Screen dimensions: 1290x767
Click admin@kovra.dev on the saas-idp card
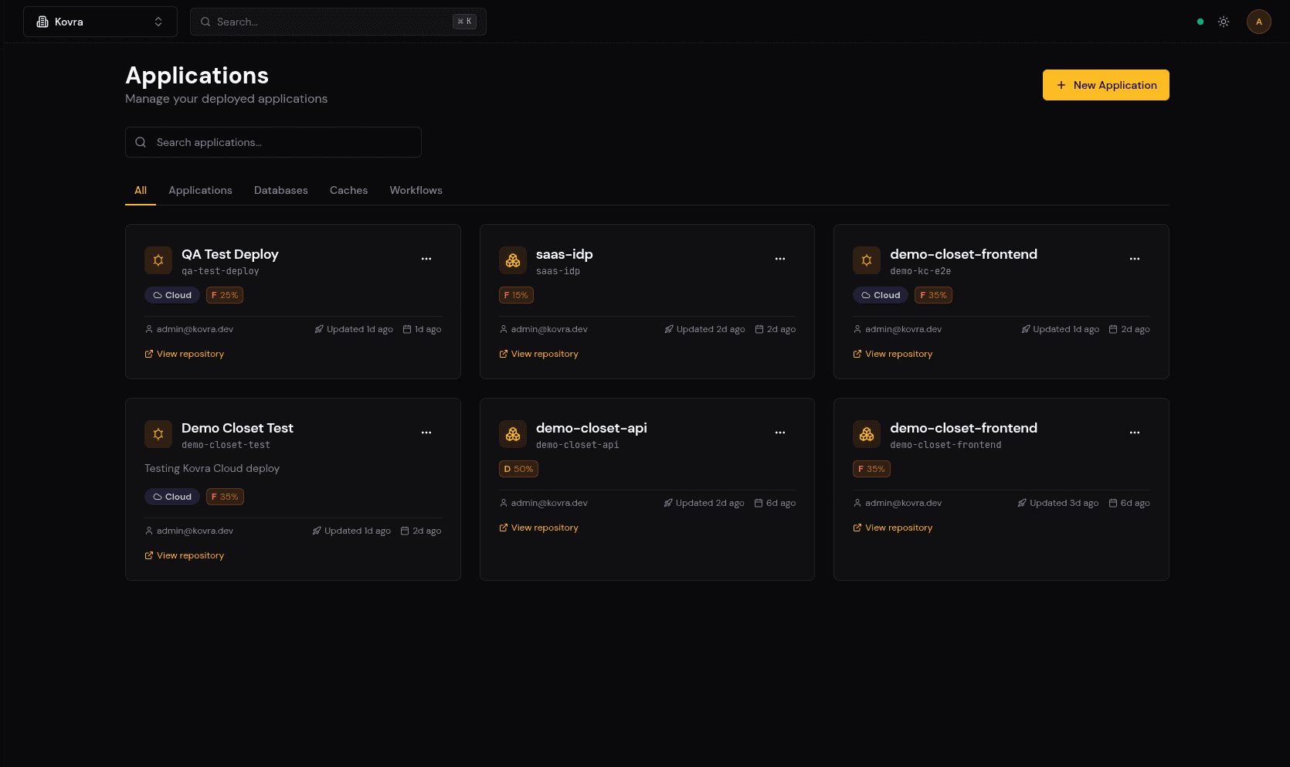(549, 329)
